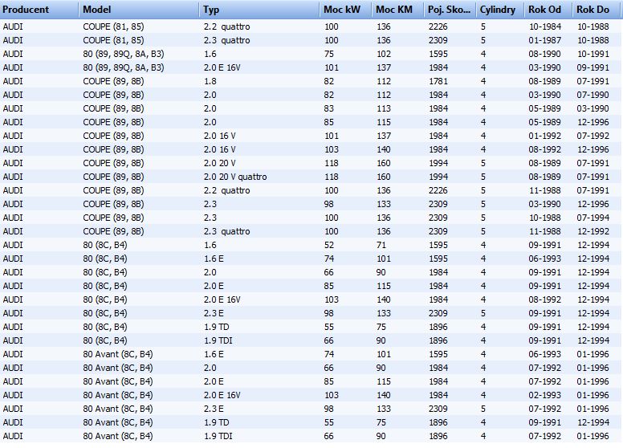Sort by the Cylindry column header
623x448 pixels.
coord(500,10)
